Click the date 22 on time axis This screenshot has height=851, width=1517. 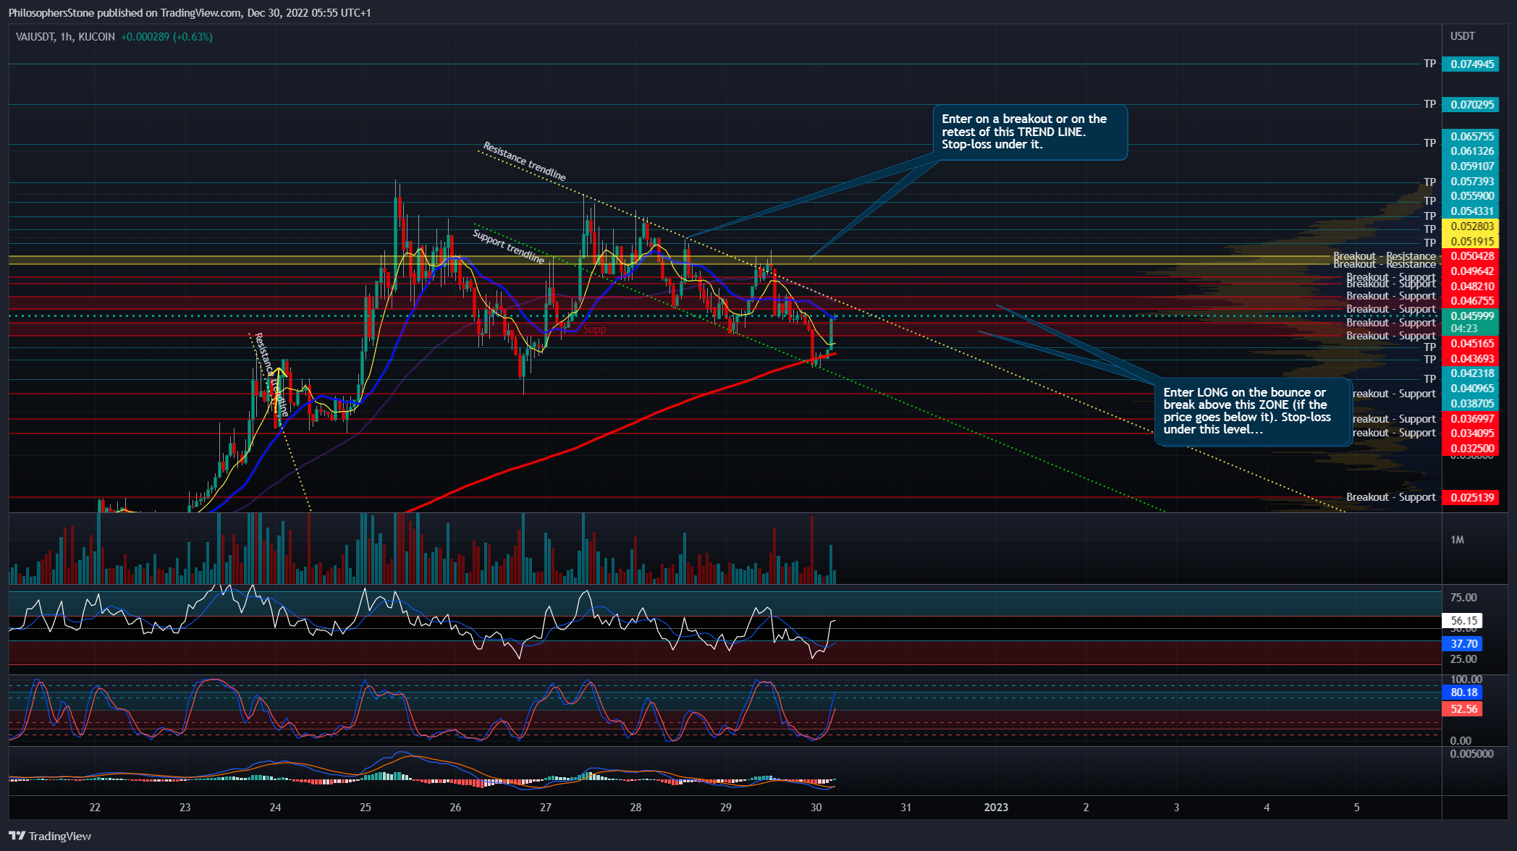click(95, 808)
